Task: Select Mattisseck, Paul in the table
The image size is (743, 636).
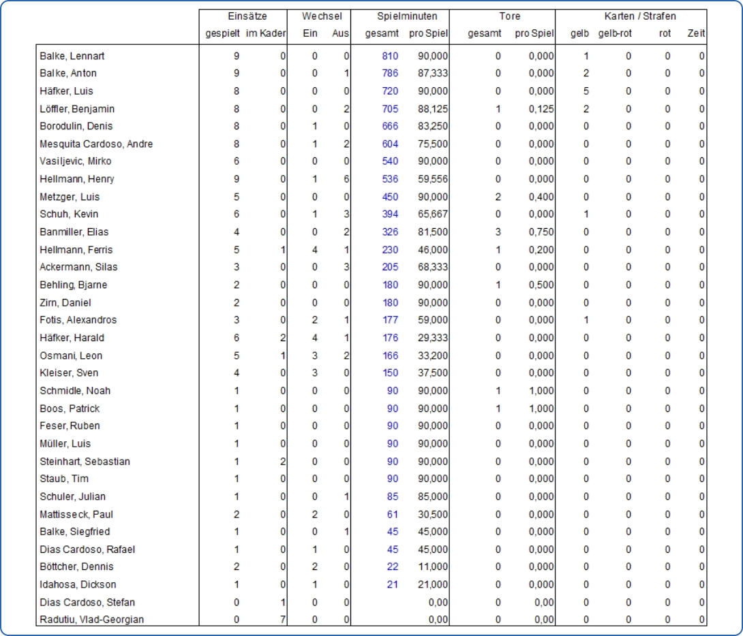Action: tap(76, 515)
